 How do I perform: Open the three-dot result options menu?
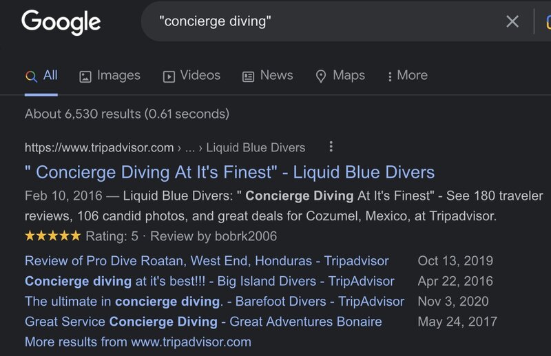click(331, 147)
